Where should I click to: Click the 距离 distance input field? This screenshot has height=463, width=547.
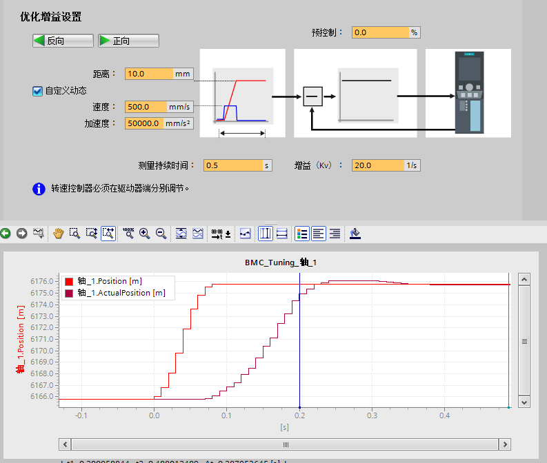(149, 74)
